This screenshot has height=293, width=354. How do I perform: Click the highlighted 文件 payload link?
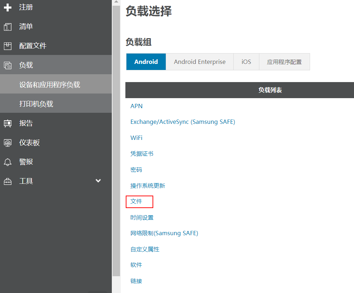pos(136,201)
